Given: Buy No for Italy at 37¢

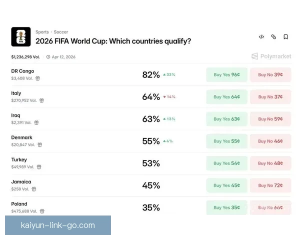Looking at the screenshot, I should point(270,97).
